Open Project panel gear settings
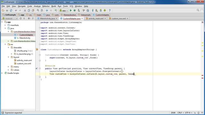Screen dimensions: 205x115 [x=29, y=19]
